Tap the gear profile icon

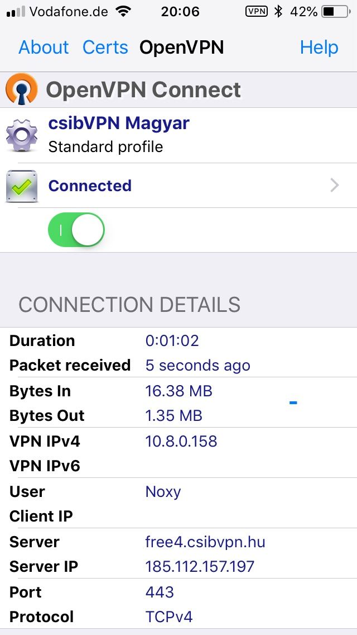pyautogui.click(x=22, y=135)
